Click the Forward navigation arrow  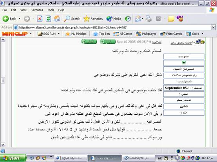click(27, 19)
